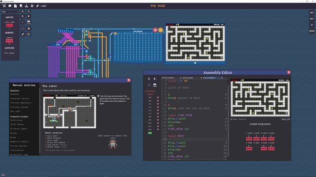Click the maze screen in the circuit
The width and height of the screenshot is (316, 177).
(x=196, y=43)
